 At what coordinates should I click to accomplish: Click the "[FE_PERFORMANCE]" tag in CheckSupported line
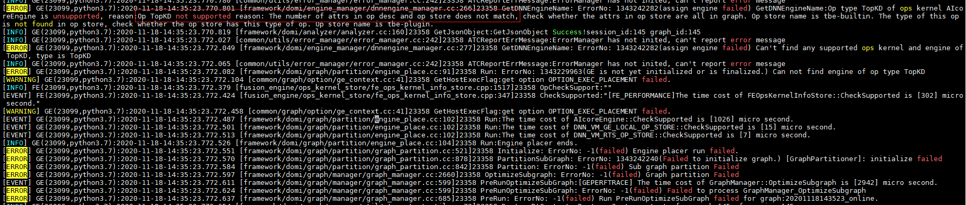click(x=641, y=96)
